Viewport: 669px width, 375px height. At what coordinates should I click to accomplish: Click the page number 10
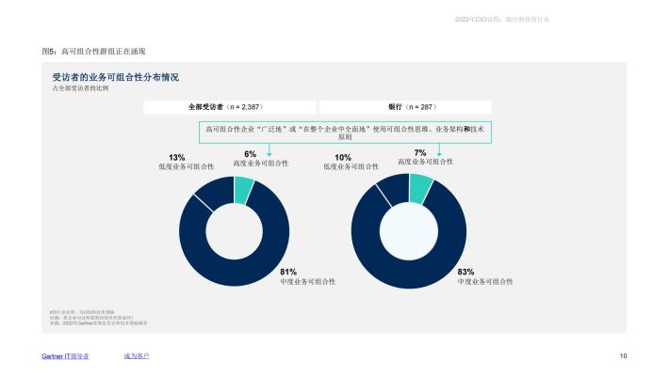coord(624,356)
